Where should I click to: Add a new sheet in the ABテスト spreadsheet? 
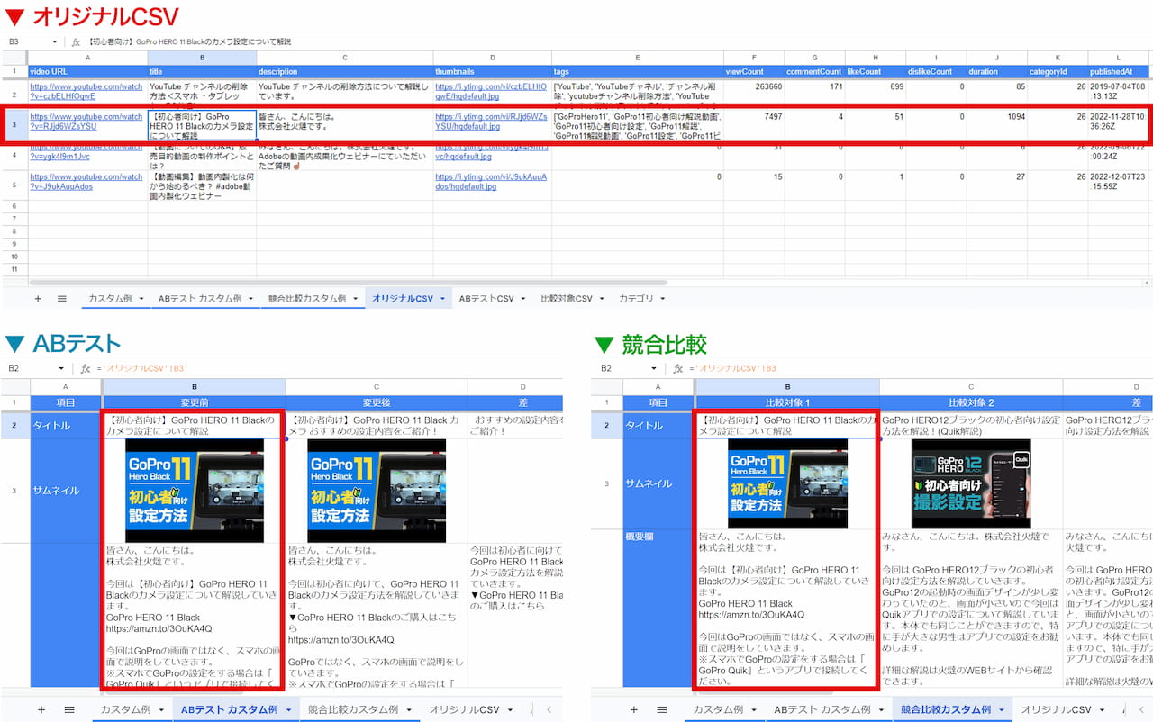point(41,709)
